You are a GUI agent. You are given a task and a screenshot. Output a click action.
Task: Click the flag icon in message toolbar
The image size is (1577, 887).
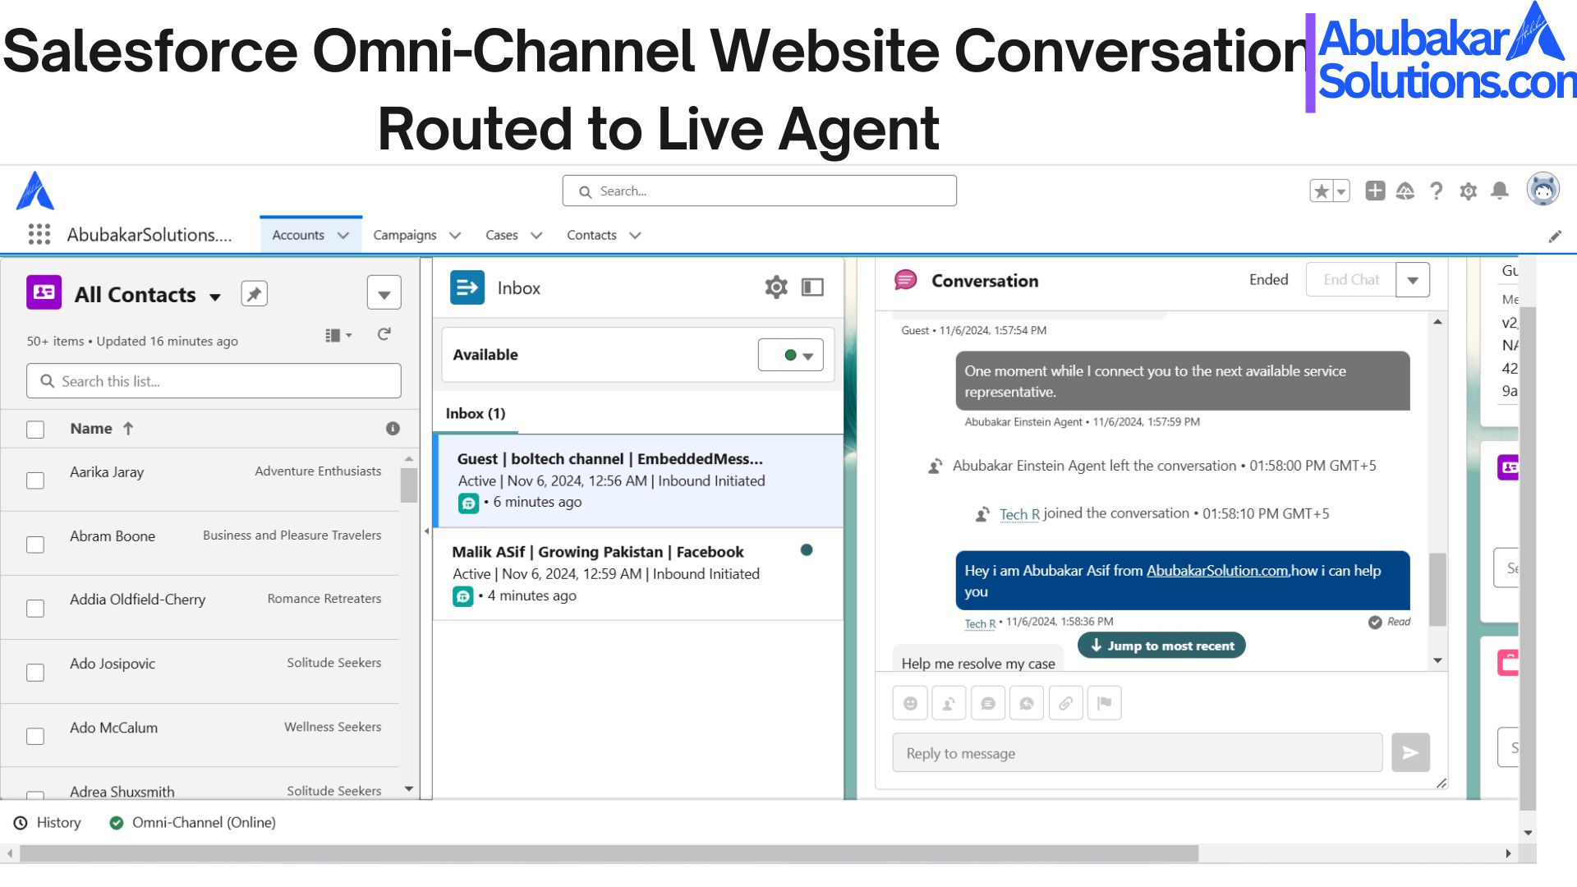pos(1104,704)
